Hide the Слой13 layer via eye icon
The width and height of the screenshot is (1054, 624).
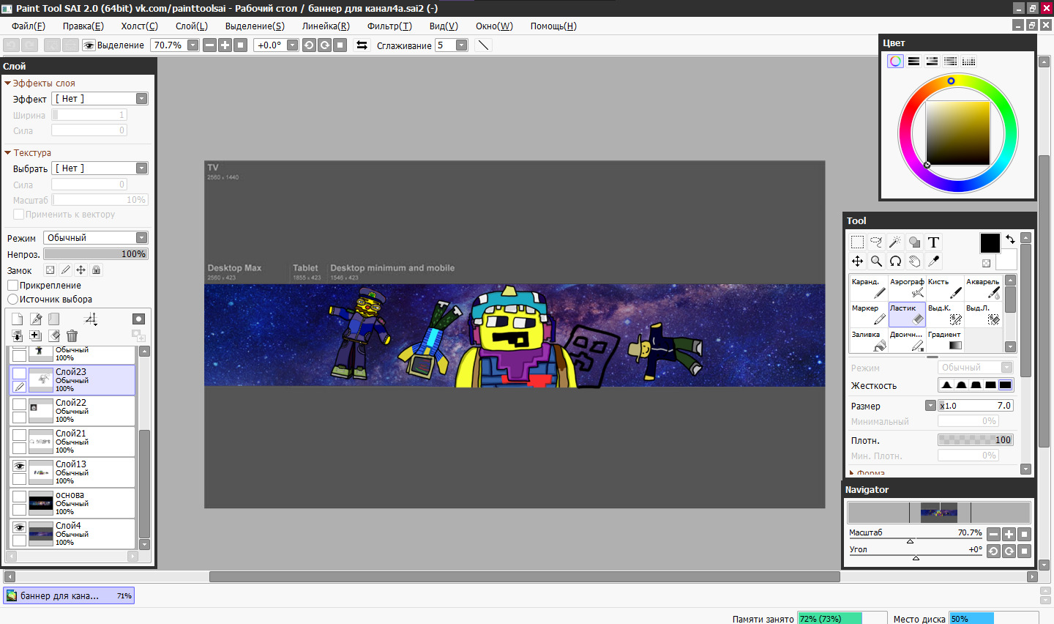19,466
